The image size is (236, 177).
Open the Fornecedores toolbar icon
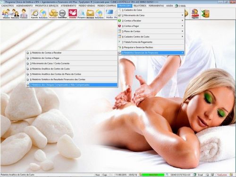click(24, 14)
